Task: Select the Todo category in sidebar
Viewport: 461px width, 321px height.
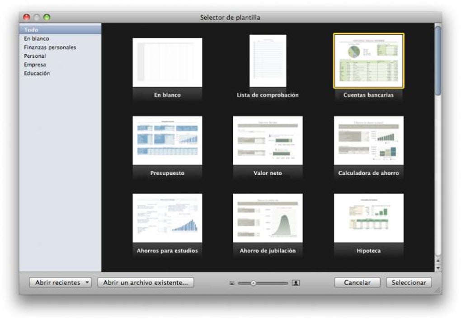Action: (60, 30)
